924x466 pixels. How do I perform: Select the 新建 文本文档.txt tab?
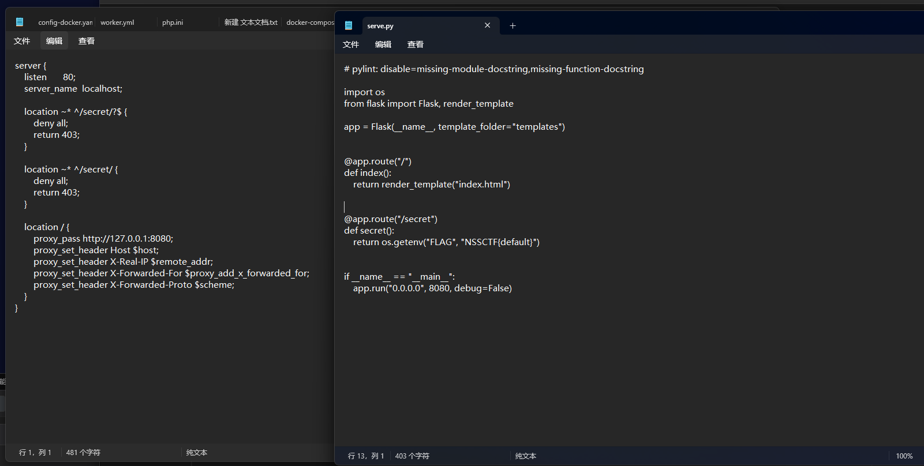click(x=250, y=22)
